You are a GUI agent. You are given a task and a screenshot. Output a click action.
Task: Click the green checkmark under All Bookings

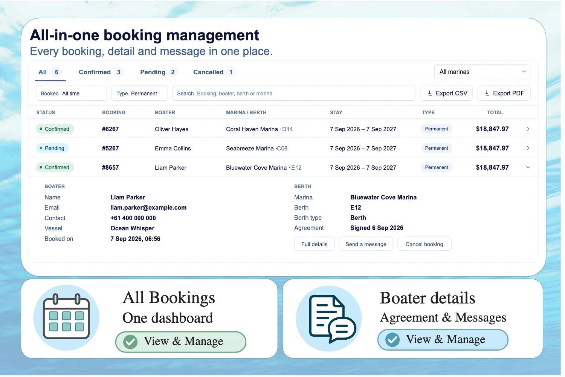[x=130, y=342]
